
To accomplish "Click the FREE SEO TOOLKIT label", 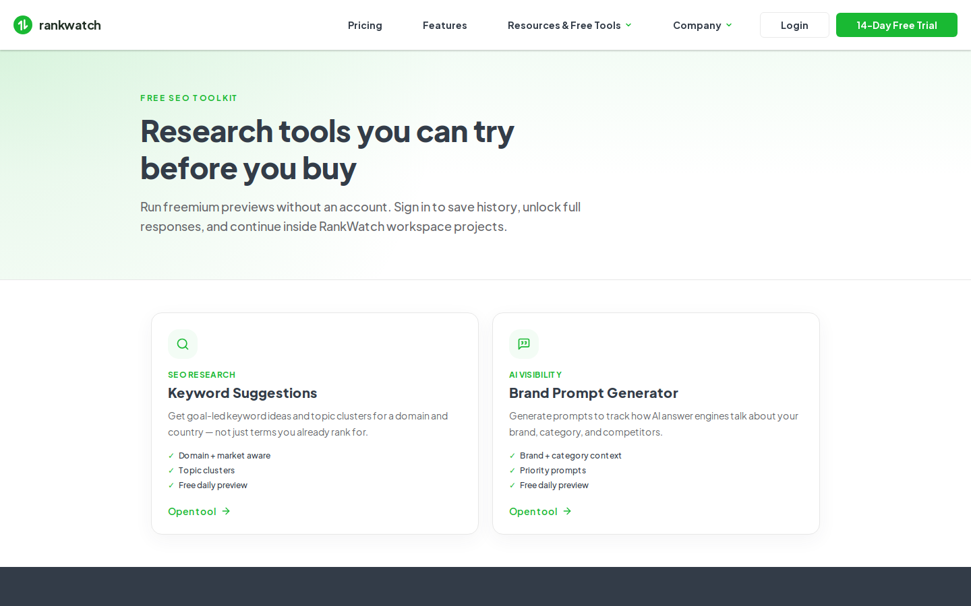I will point(189,98).
